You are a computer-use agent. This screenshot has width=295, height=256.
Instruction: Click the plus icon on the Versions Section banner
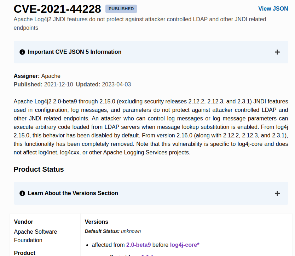(x=277, y=193)
